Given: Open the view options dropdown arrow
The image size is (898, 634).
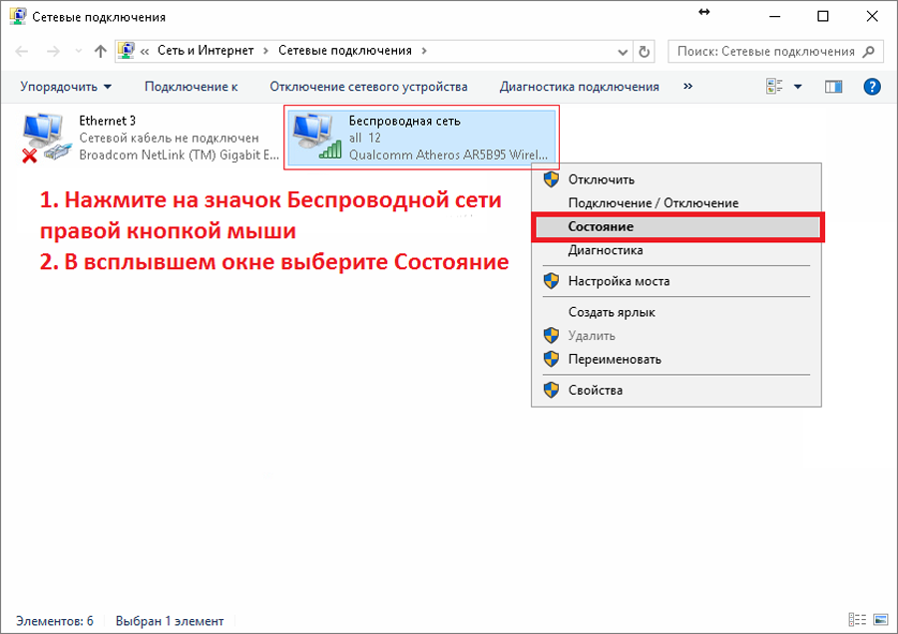Looking at the screenshot, I should pyautogui.click(x=798, y=87).
